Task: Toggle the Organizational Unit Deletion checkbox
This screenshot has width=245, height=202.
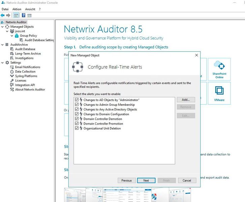Action: tap(77, 128)
